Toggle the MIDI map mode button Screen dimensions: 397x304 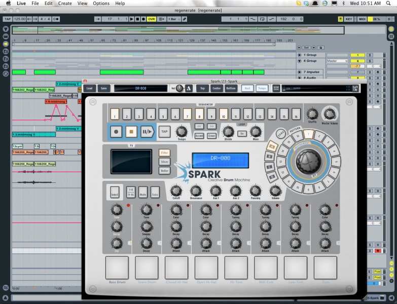pos(362,19)
